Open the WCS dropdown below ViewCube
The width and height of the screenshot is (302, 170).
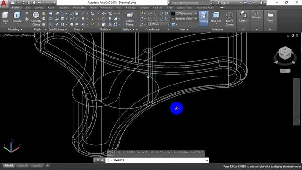(x=285, y=71)
